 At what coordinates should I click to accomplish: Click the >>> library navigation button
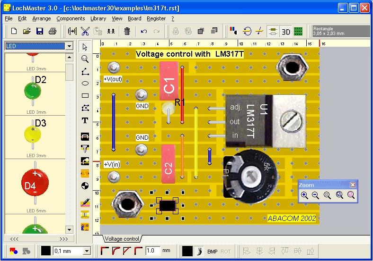pos(63,239)
